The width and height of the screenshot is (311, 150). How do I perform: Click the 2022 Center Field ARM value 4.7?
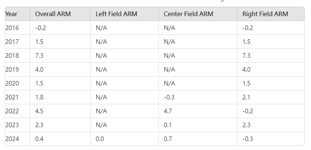(x=168, y=111)
